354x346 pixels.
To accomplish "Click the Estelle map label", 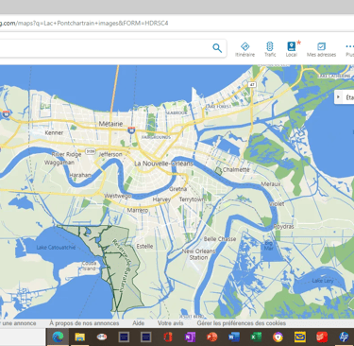I will point(144,246).
